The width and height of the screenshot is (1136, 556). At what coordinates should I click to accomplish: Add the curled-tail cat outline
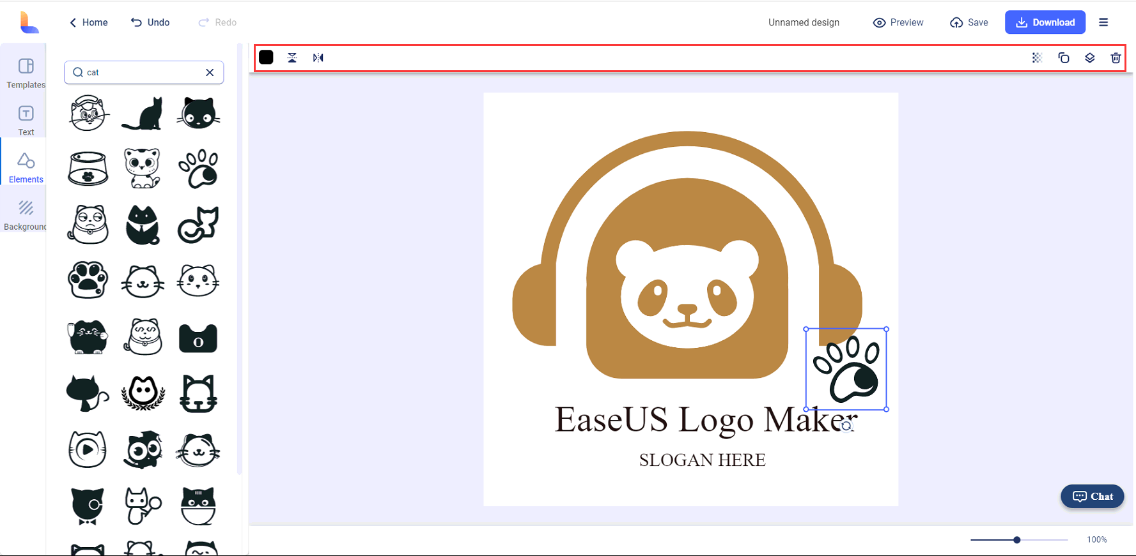198,225
